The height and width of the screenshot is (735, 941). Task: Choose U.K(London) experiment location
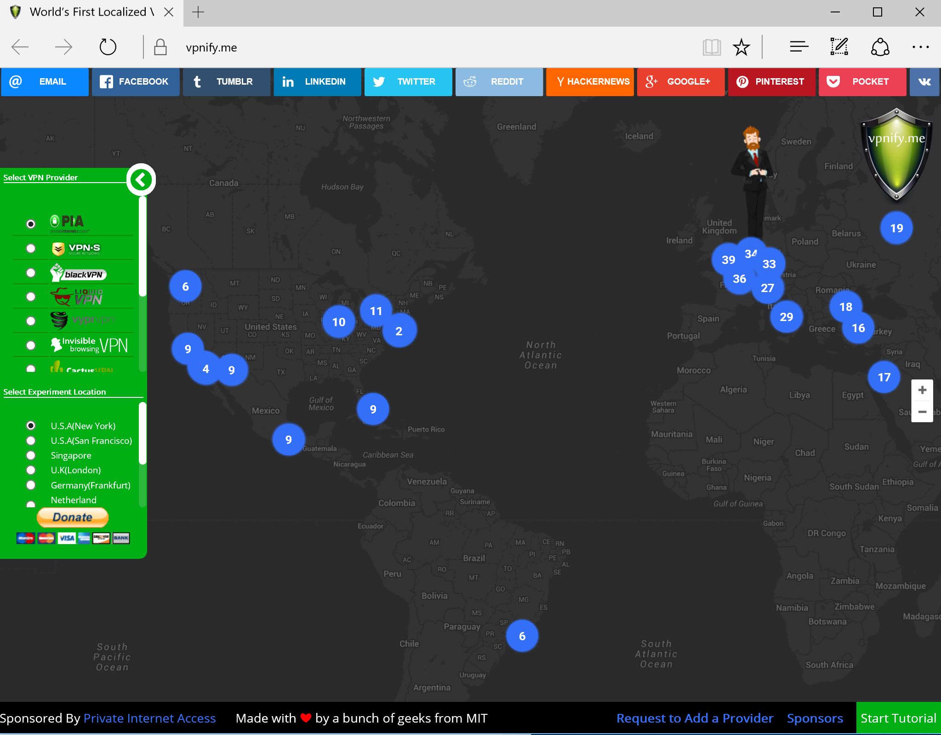pyautogui.click(x=31, y=470)
